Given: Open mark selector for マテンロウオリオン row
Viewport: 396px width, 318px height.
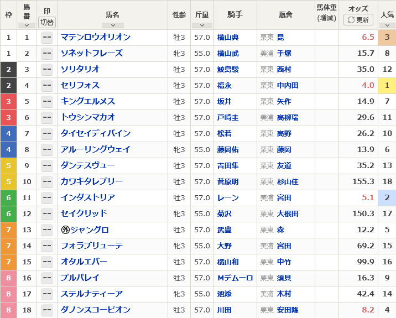Looking at the screenshot, I should [x=47, y=38].
